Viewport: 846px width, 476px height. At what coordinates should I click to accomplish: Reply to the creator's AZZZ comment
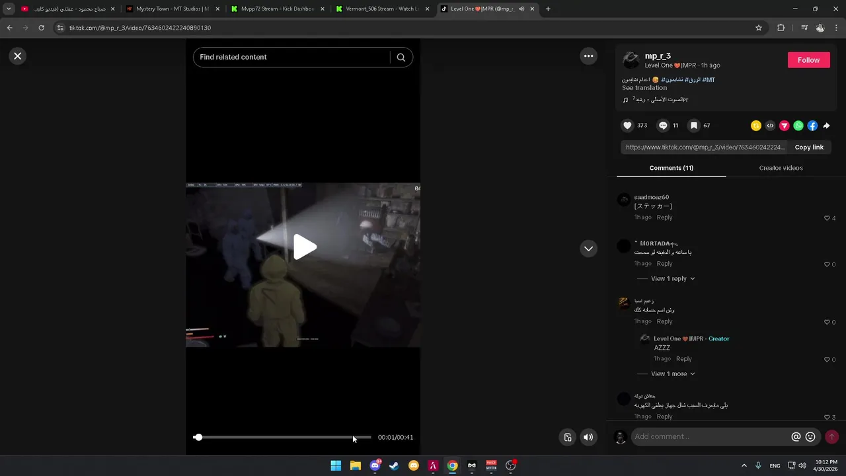coord(683,359)
